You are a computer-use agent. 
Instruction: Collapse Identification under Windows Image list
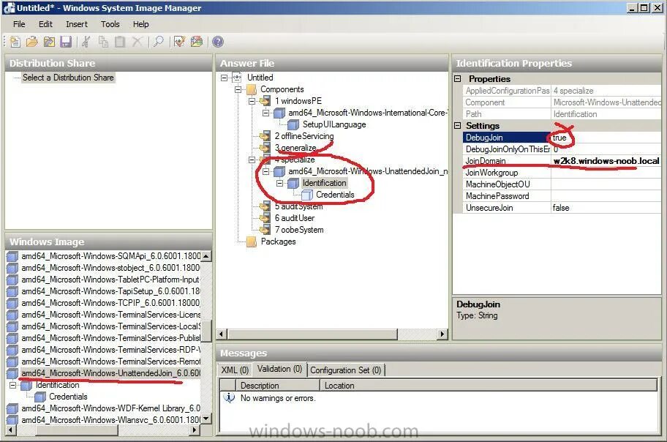12,385
